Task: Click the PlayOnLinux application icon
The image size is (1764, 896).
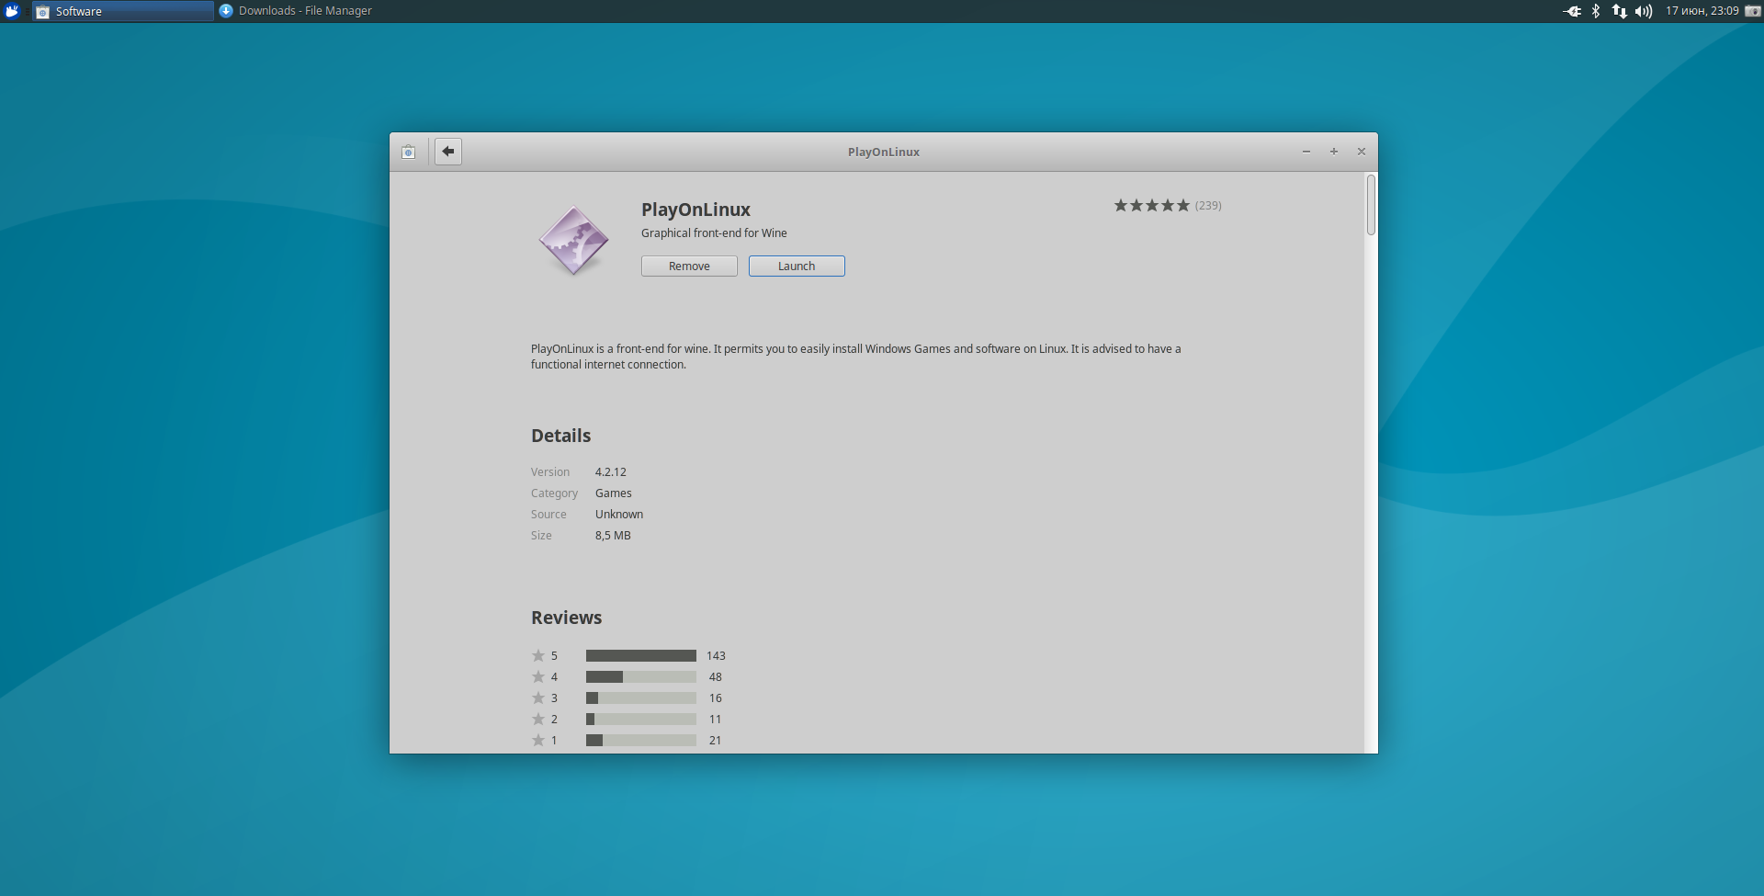Action: tap(573, 241)
